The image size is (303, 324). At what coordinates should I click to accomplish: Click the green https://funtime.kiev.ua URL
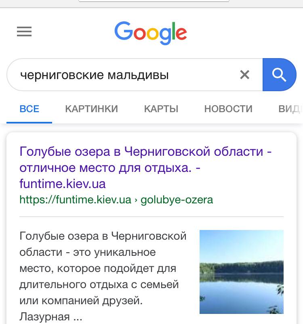(x=76, y=200)
